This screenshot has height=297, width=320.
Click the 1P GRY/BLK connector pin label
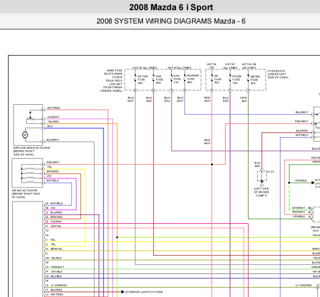(54, 272)
